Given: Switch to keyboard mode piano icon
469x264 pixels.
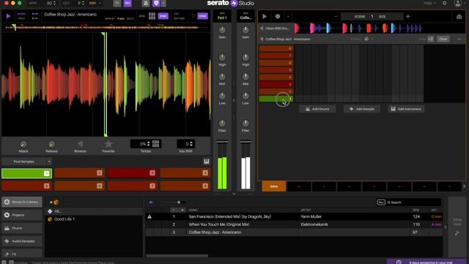Looking at the screenshot, I should point(207,161).
